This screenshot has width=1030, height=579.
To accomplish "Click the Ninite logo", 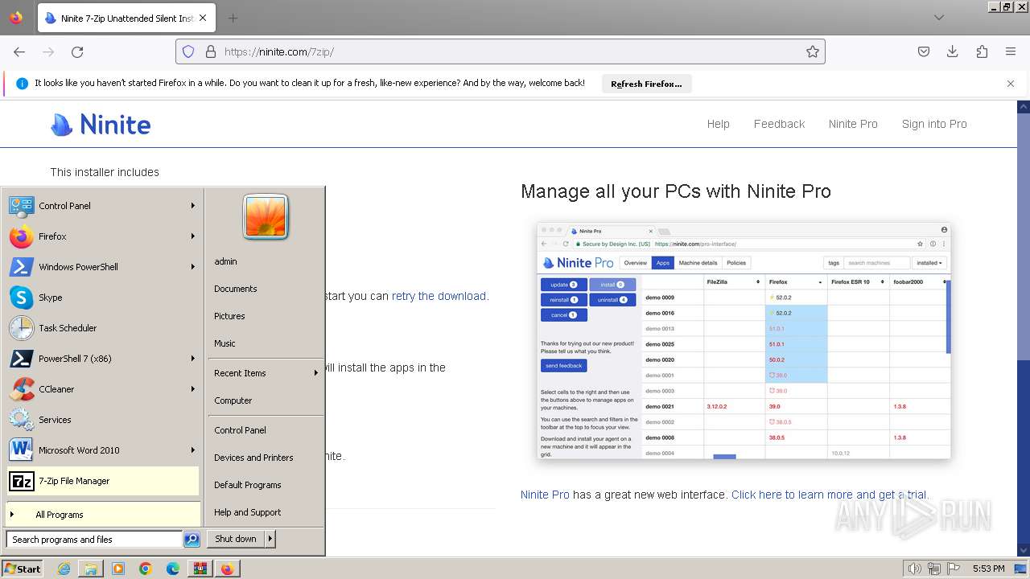I will coord(101,125).
